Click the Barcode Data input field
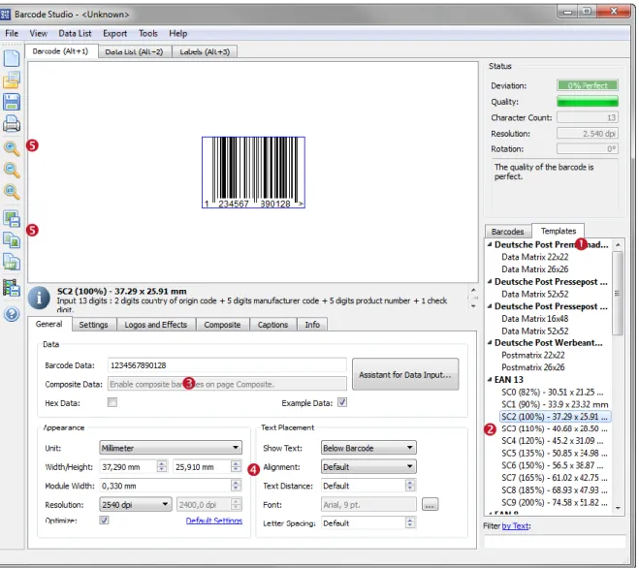Image resolution: width=639 pixels, height=568 pixels. pyautogui.click(x=227, y=365)
